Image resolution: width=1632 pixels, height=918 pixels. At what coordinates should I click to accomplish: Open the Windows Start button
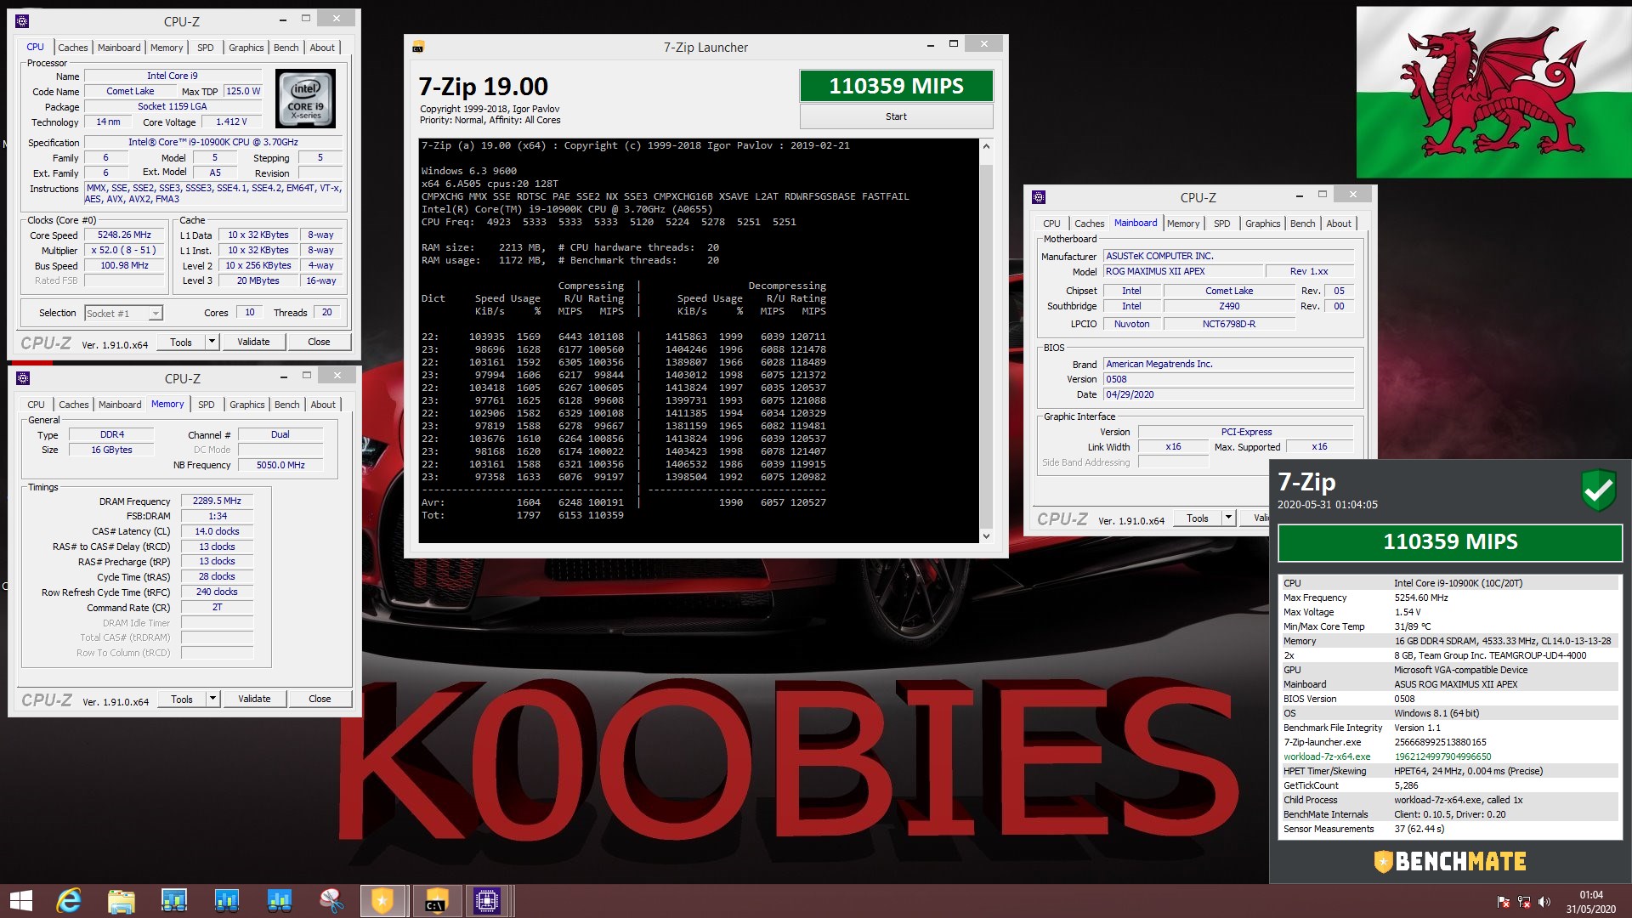click(21, 901)
